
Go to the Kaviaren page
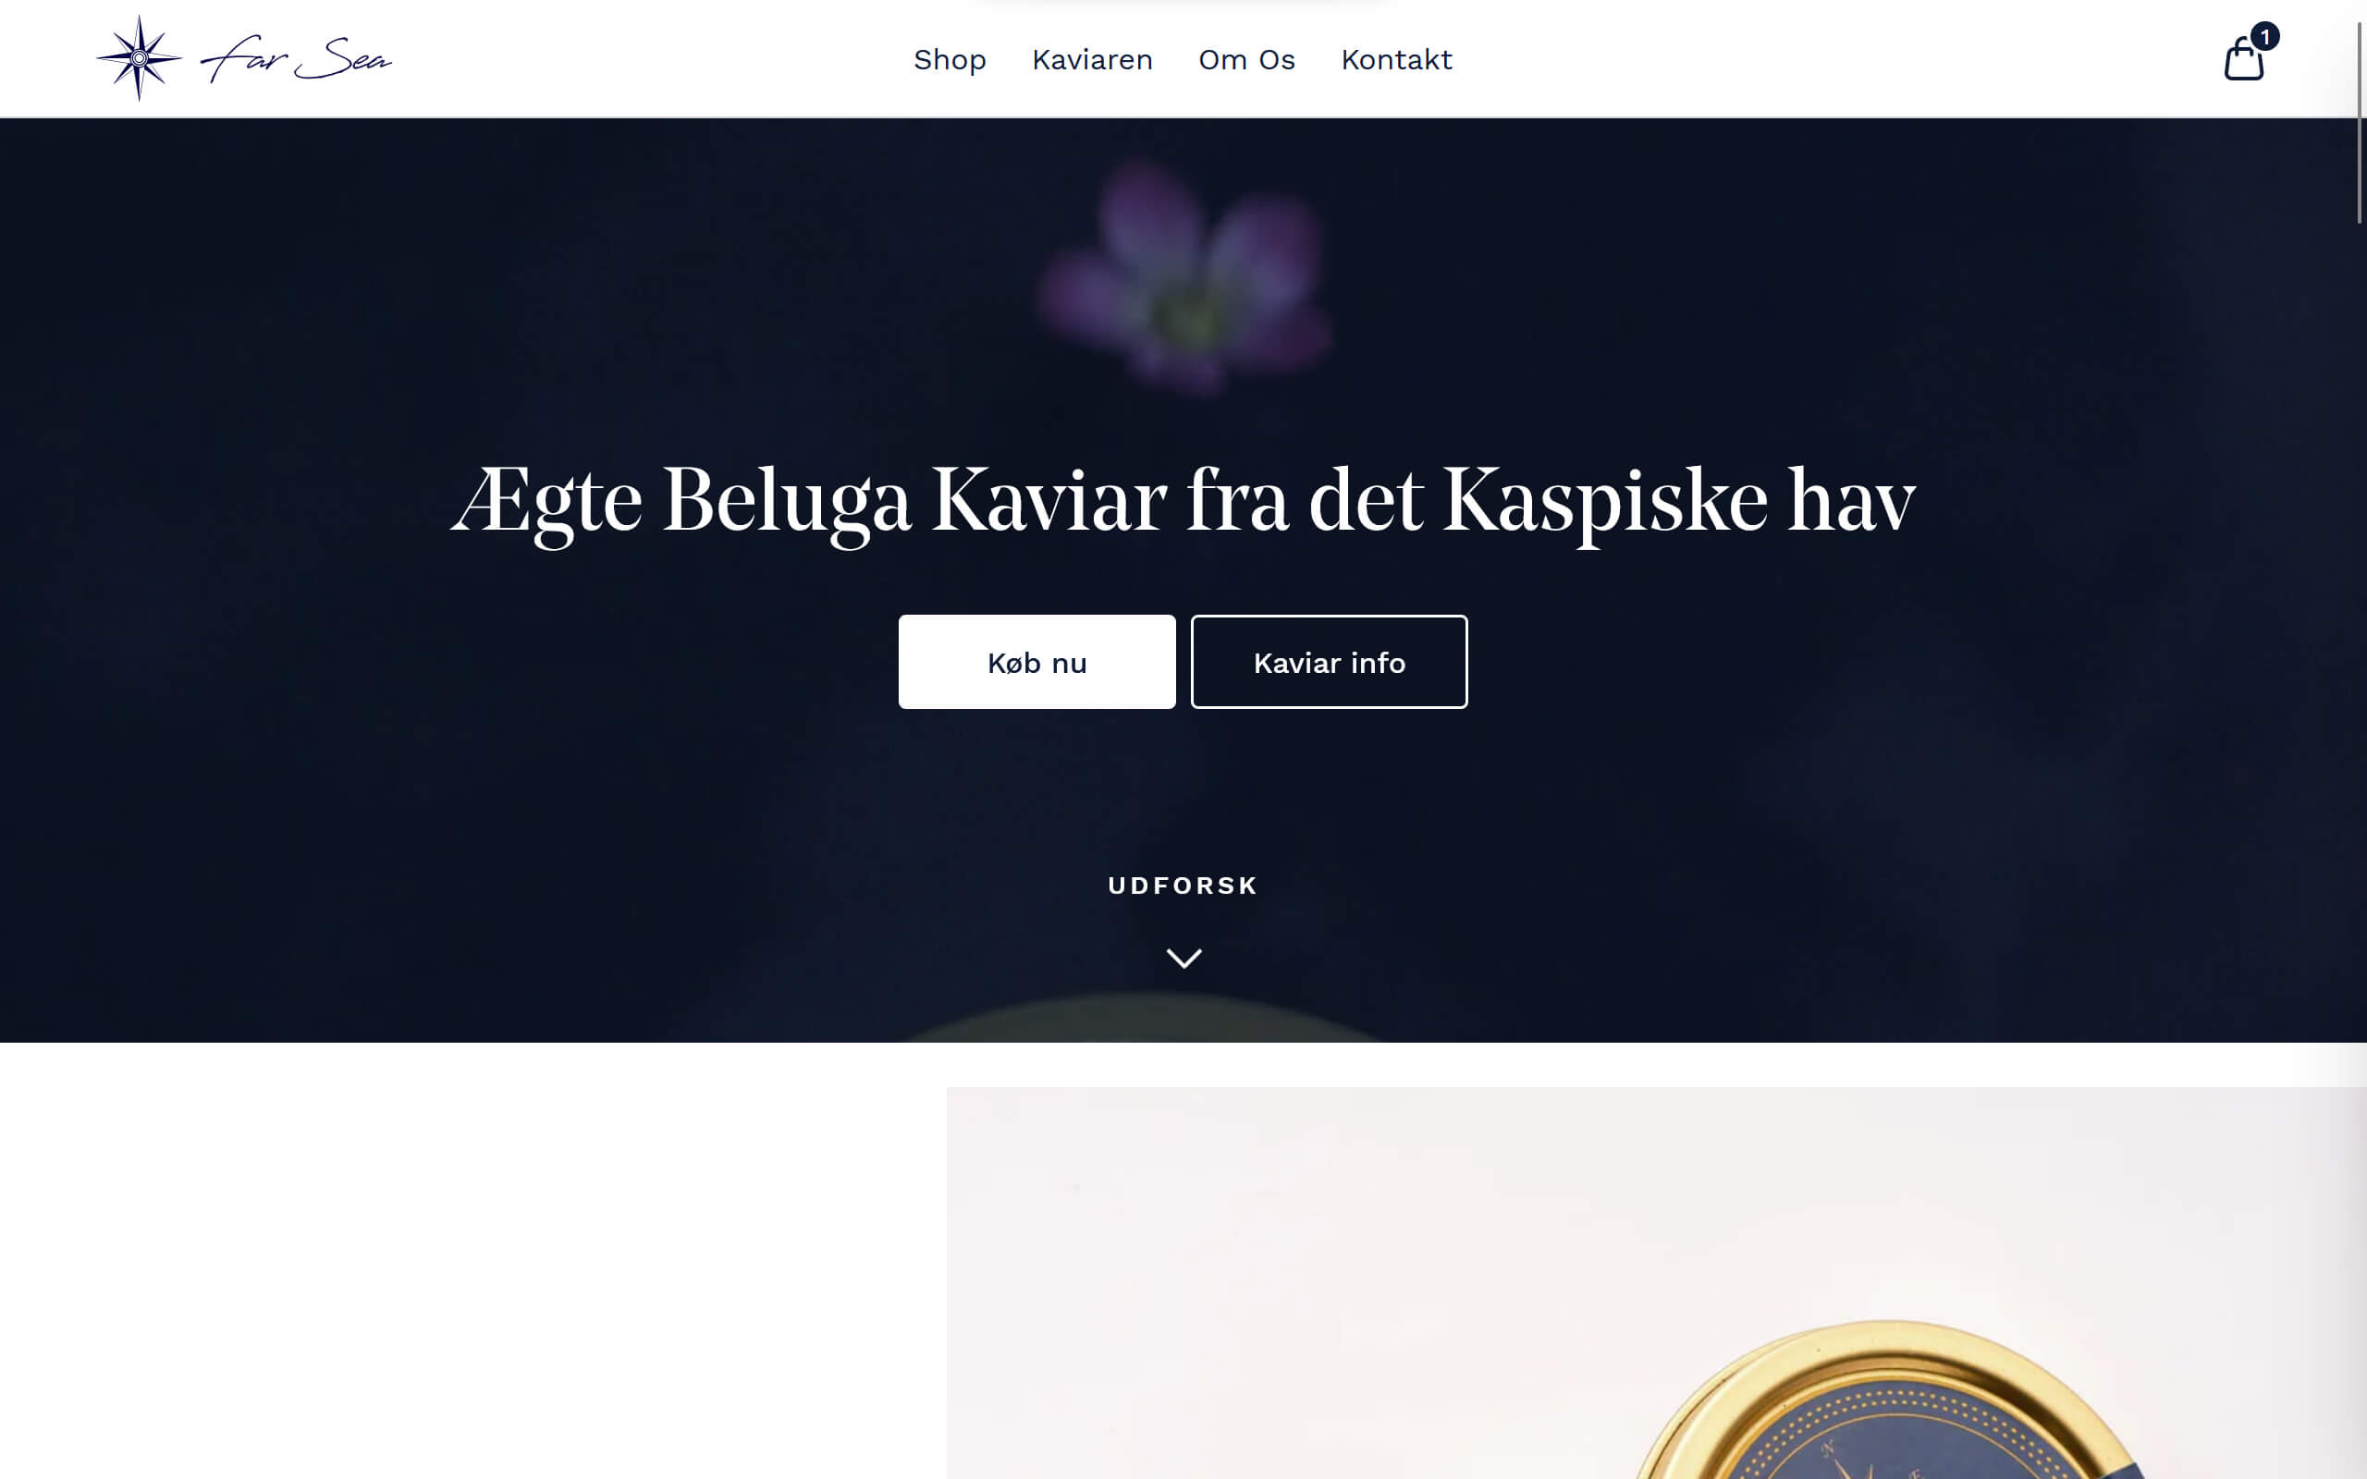[x=1092, y=60]
